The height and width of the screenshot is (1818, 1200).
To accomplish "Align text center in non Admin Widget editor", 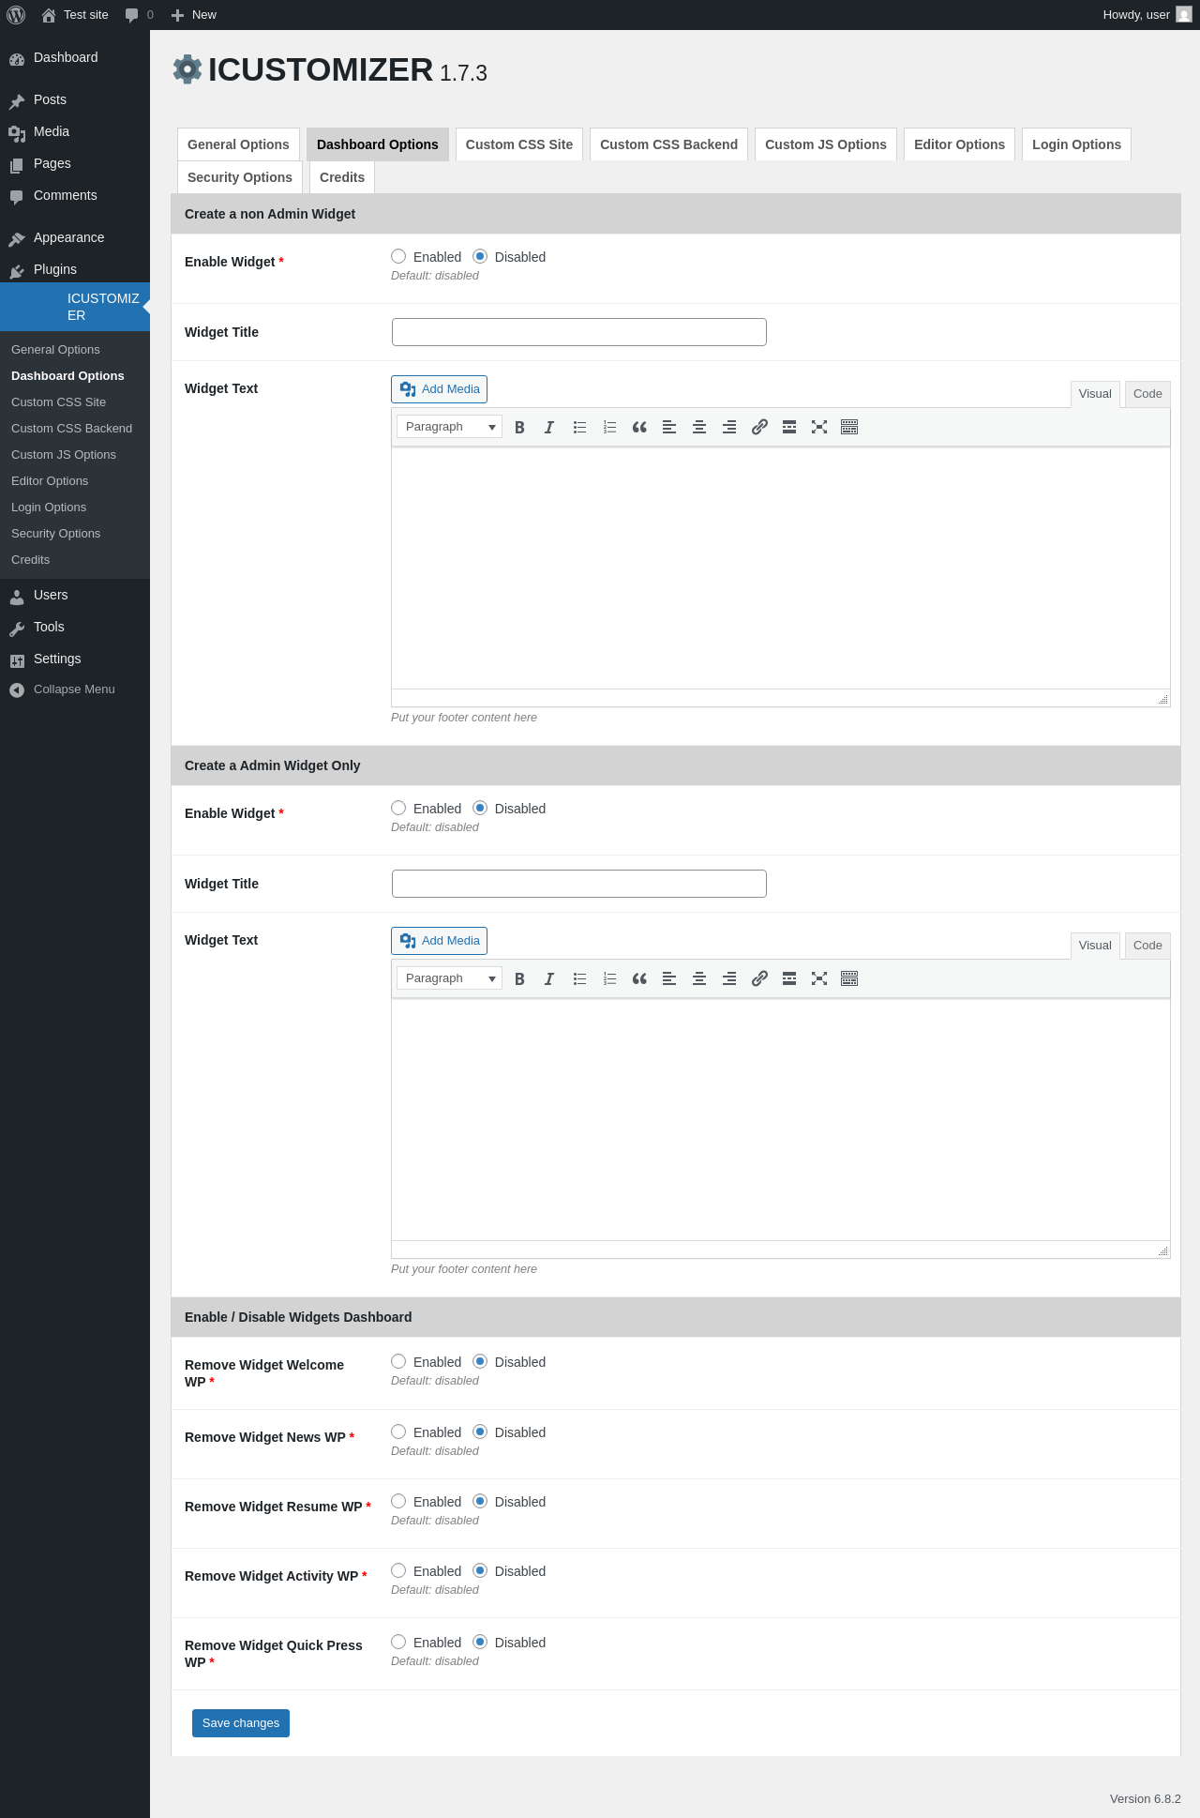I will pyautogui.click(x=699, y=427).
